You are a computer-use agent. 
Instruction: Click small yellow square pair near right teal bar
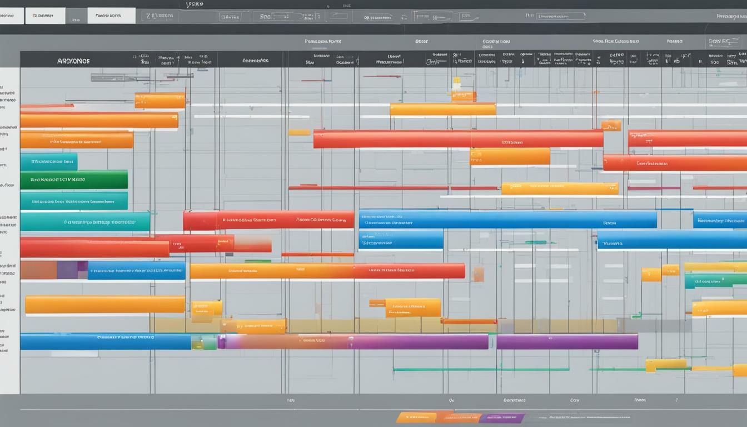click(x=660, y=272)
